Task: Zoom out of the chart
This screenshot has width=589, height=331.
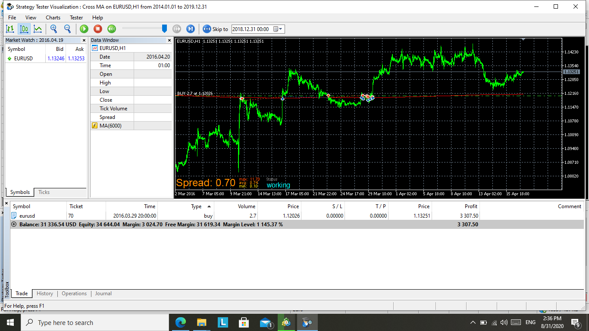Action: point(67,29)
